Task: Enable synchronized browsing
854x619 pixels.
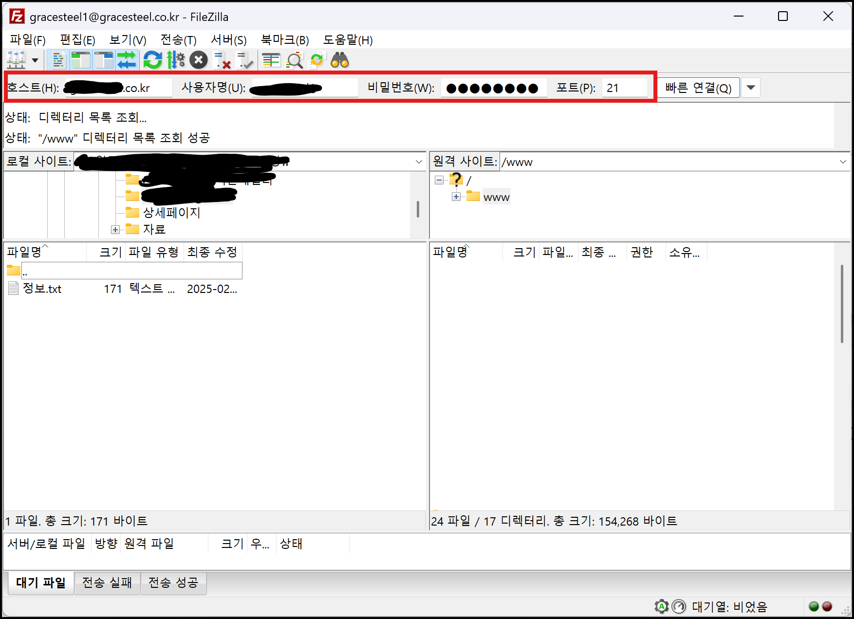Action: tap(316, 60)
